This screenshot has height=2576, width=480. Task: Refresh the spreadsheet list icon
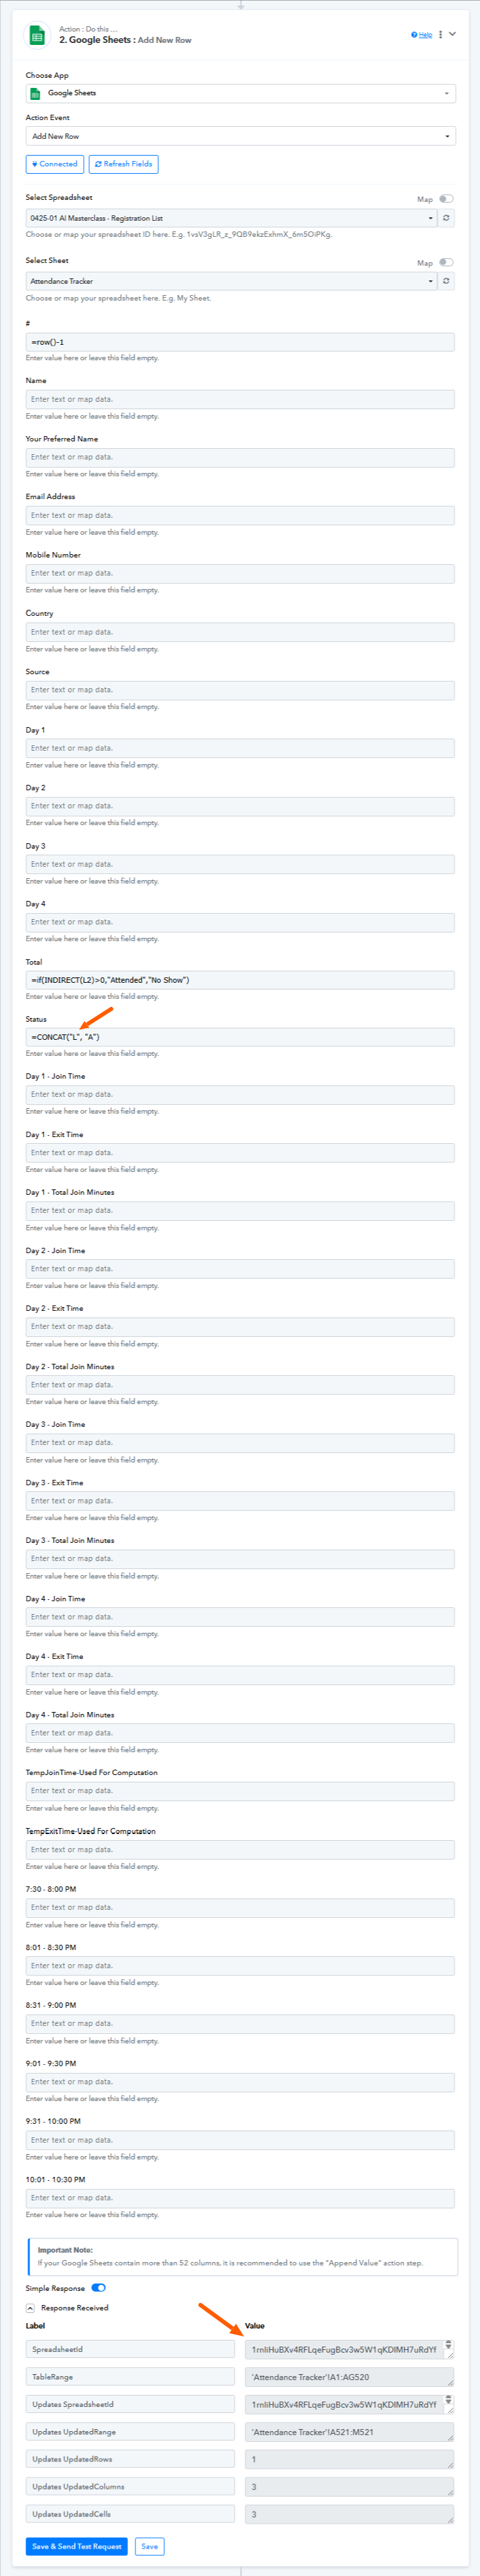tap(446, 218)
